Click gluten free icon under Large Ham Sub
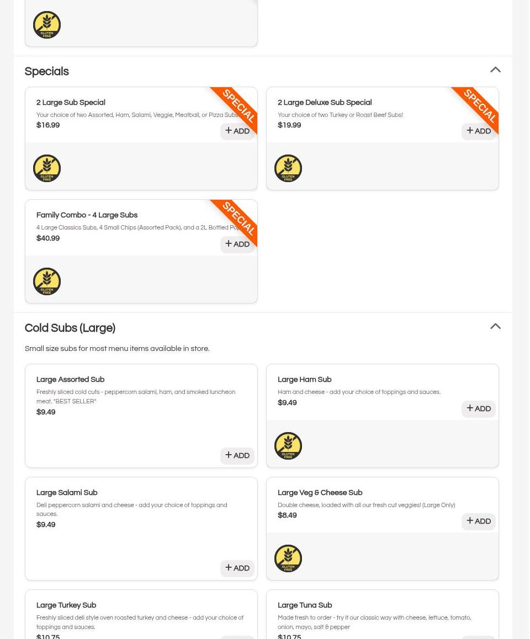The image size is (530, 639). [288, 446]
